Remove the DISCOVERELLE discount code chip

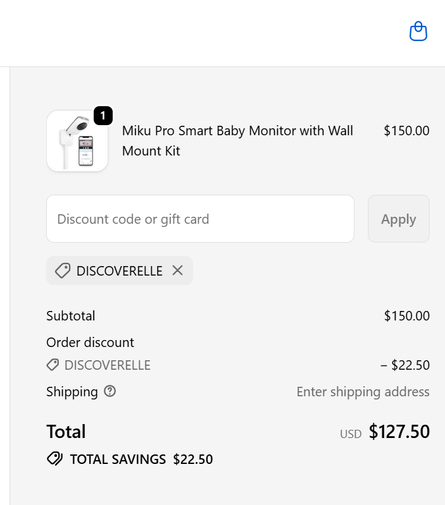click(178, 271)
